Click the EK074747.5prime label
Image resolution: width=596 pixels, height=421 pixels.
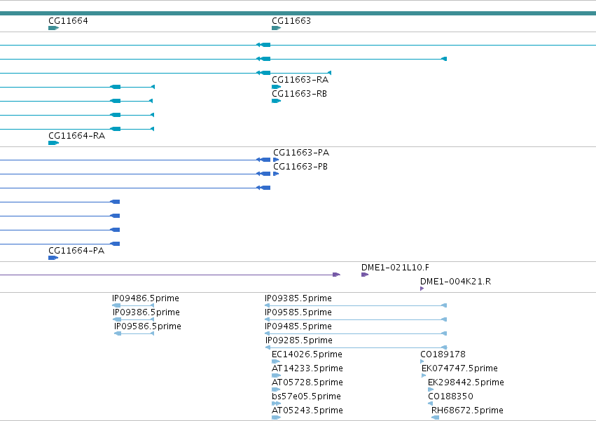pos(459,368)
